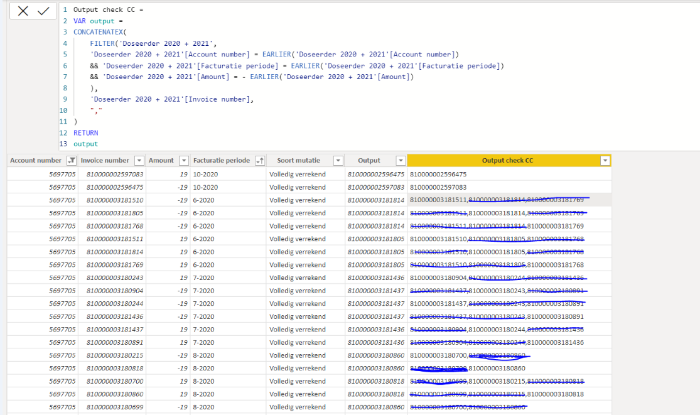Click invoice cell 810000003181769
The image size is (700, 415).
coord(115,264)
